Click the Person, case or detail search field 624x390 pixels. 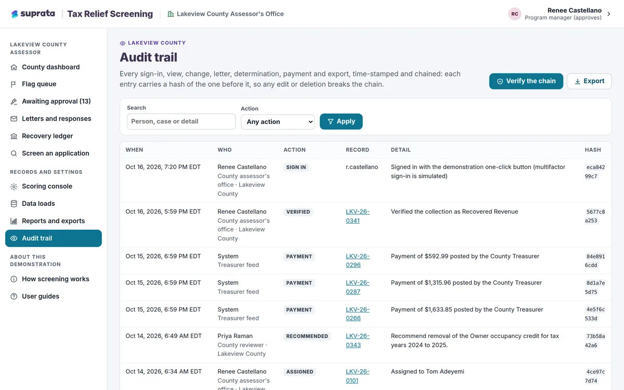coord(181,122)
